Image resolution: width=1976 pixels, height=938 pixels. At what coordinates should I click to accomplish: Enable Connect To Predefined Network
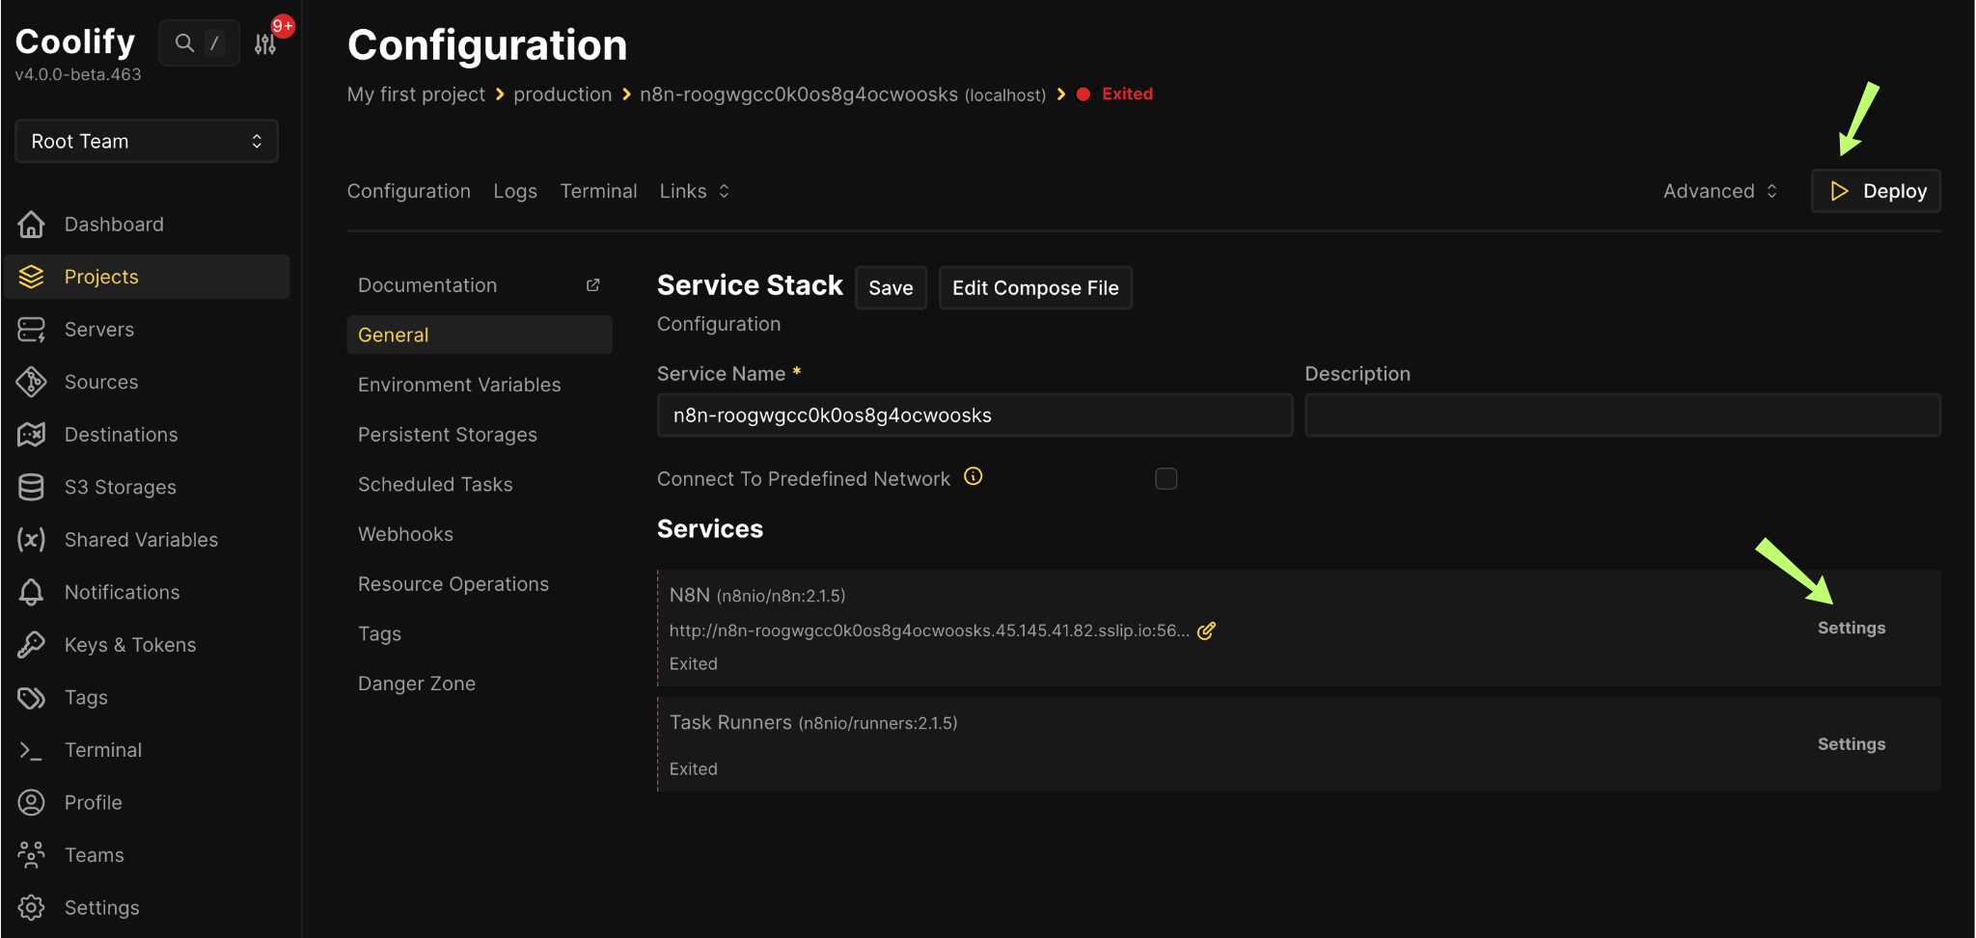click(1166, 478)
